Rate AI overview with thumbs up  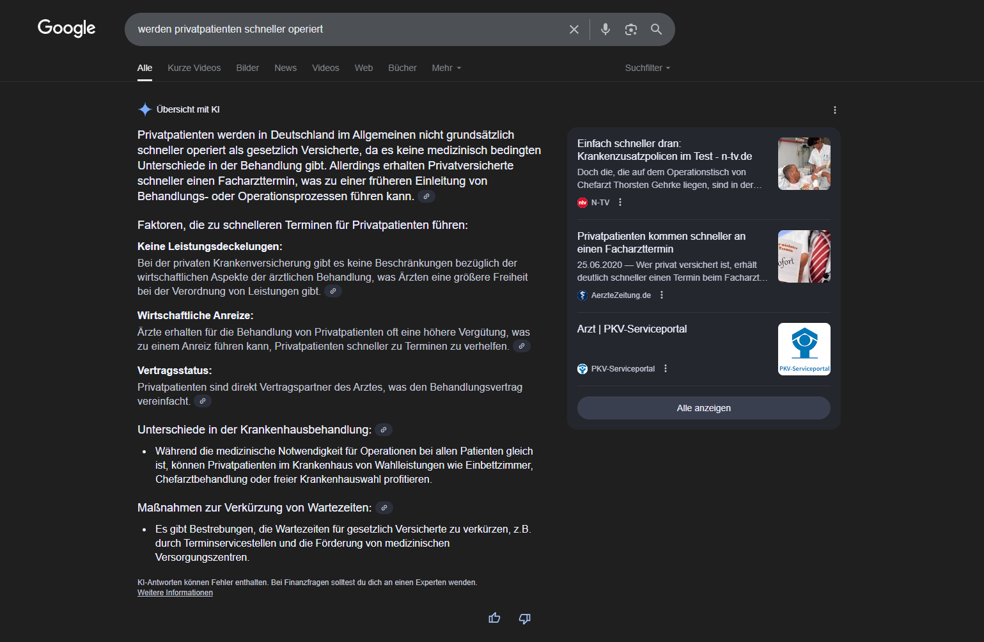tap(494, 618)
